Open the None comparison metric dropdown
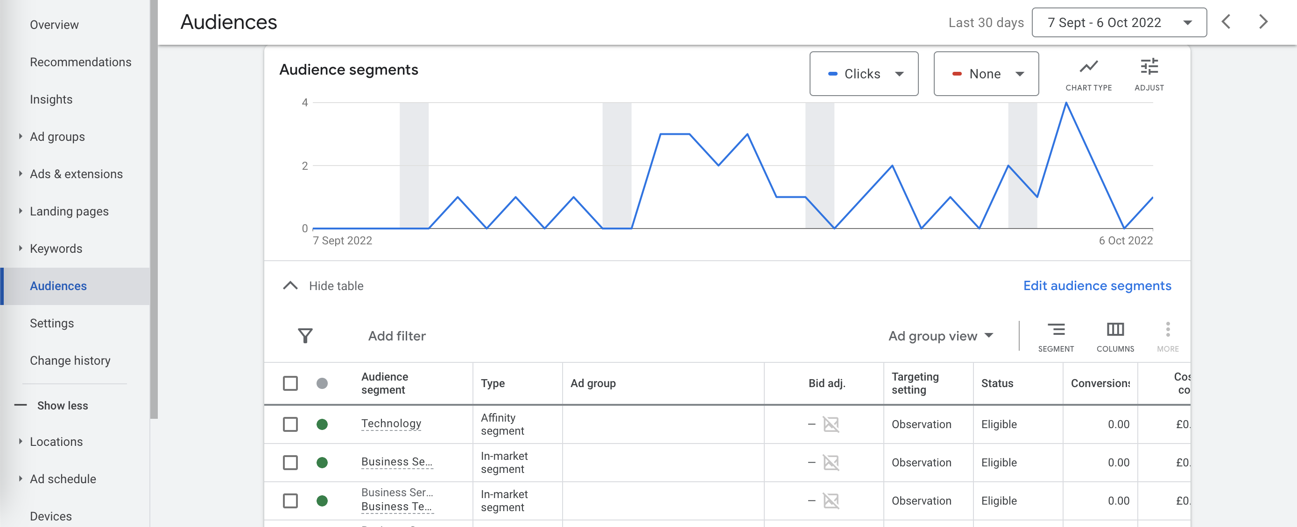Viewport: 1297px width, 527px height. pyautogui.click(x=986, y=73)
